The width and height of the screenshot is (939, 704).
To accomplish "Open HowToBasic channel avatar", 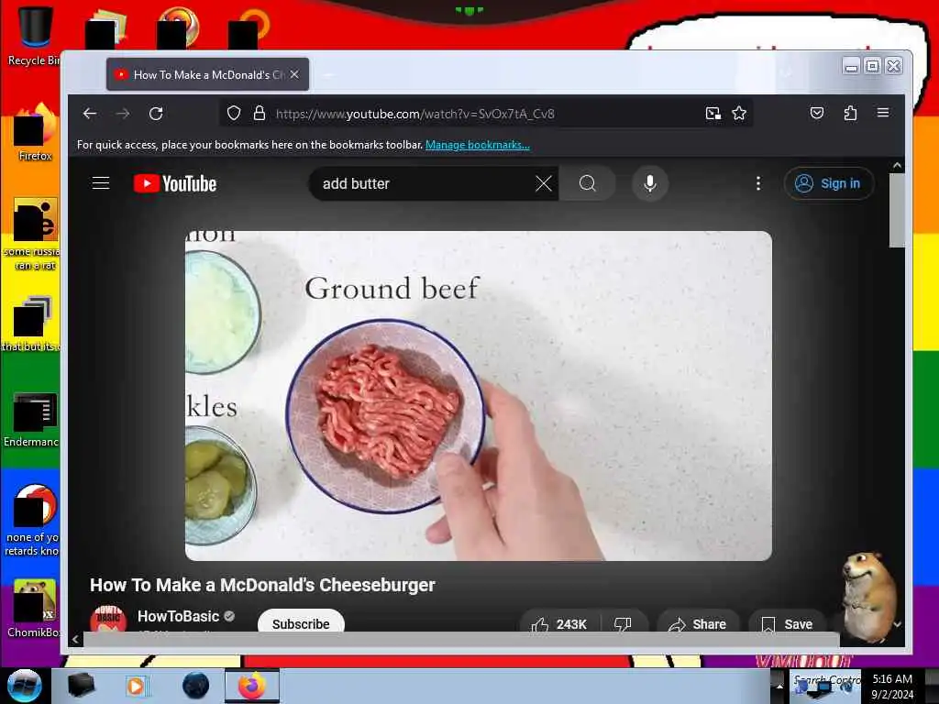I will pyautogui.click(x=108, y=620).
